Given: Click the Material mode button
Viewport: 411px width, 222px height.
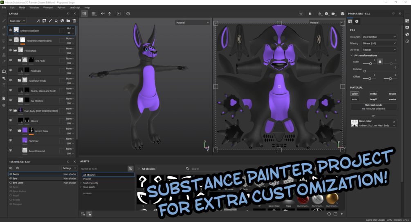Looking at the screenshot, I should pos(373,107).
